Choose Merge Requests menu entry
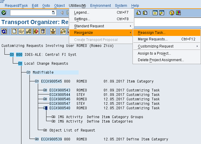 (152, 39)
